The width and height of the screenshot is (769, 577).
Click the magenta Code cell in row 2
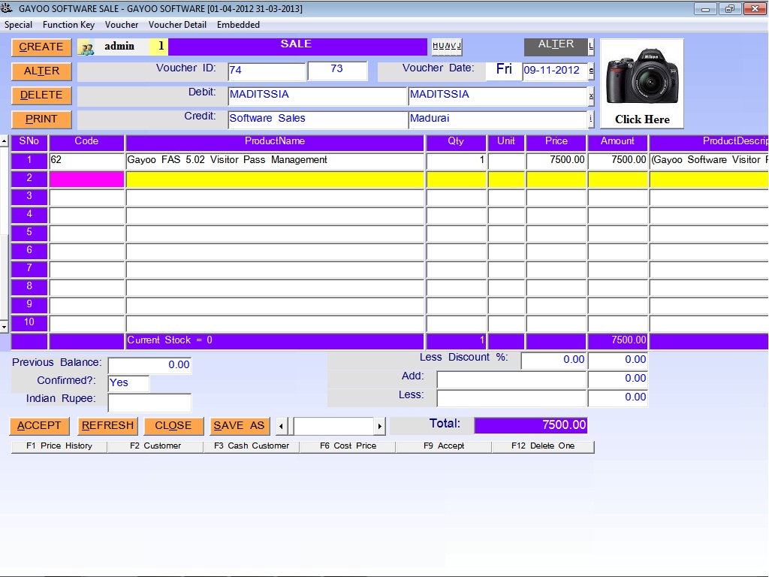pyautogui.click(x=87, y=179)
